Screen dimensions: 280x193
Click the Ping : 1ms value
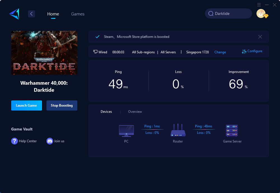coord(152,126)
